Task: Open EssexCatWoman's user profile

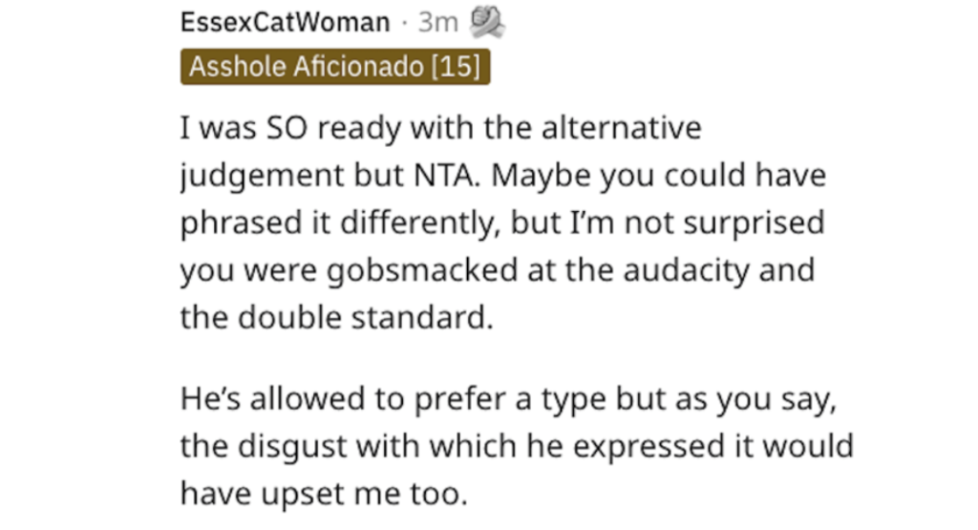Action: point(285,23)
